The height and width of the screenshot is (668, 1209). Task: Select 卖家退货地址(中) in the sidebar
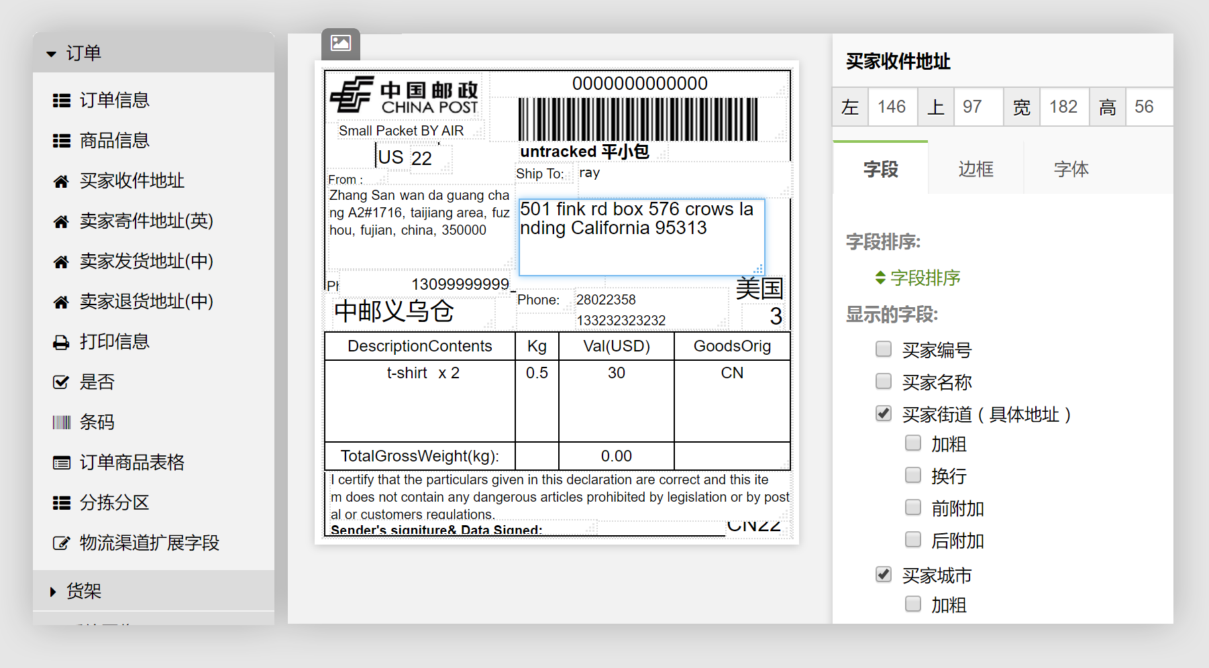(x=146, y=302)
